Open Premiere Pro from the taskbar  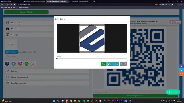pyautogui.click(x=117, y=101)
